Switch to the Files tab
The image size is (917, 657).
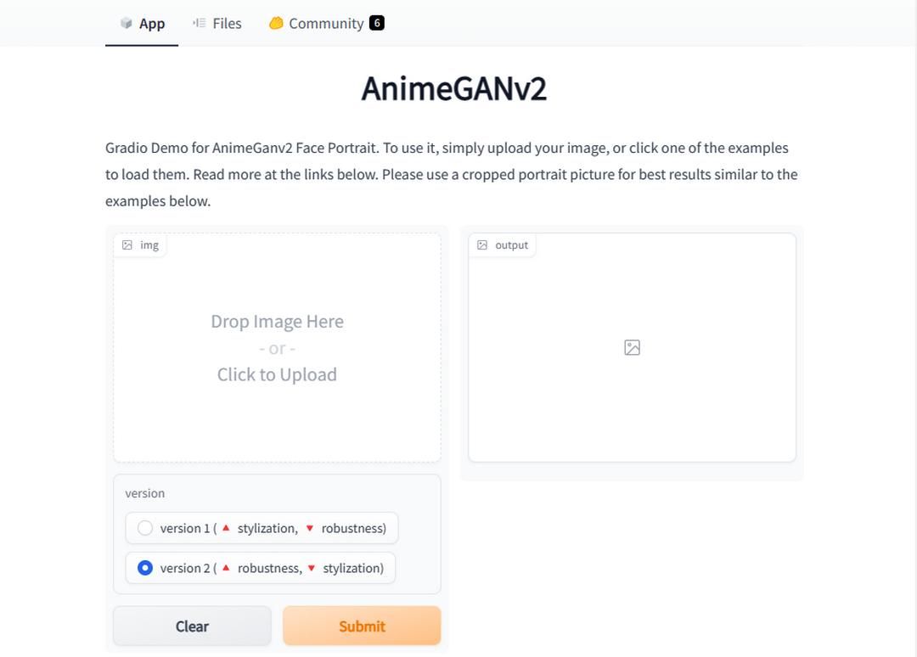[x=217, y=24]
